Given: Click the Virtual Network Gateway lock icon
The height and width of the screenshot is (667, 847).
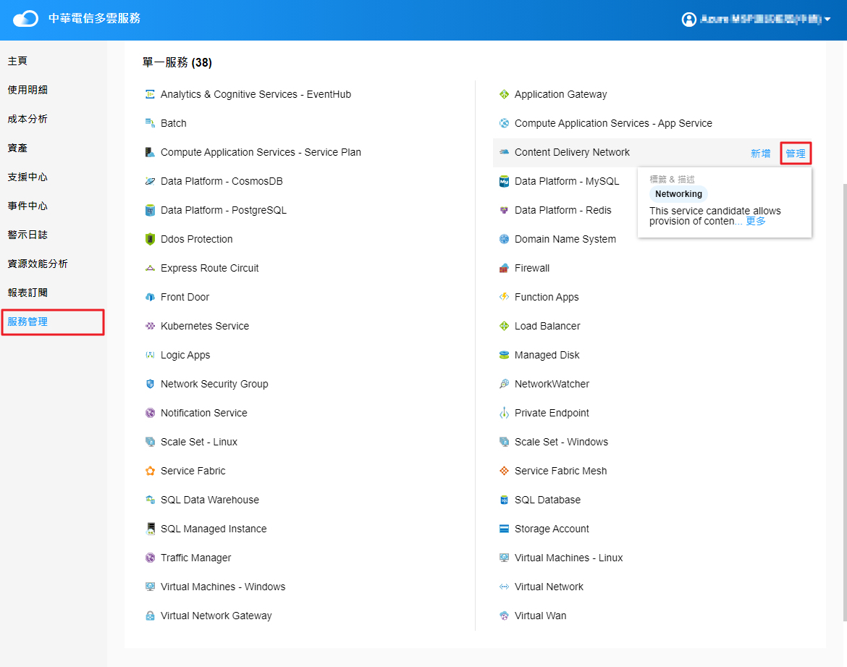Looking at the screenshot, I should point(150,616).
